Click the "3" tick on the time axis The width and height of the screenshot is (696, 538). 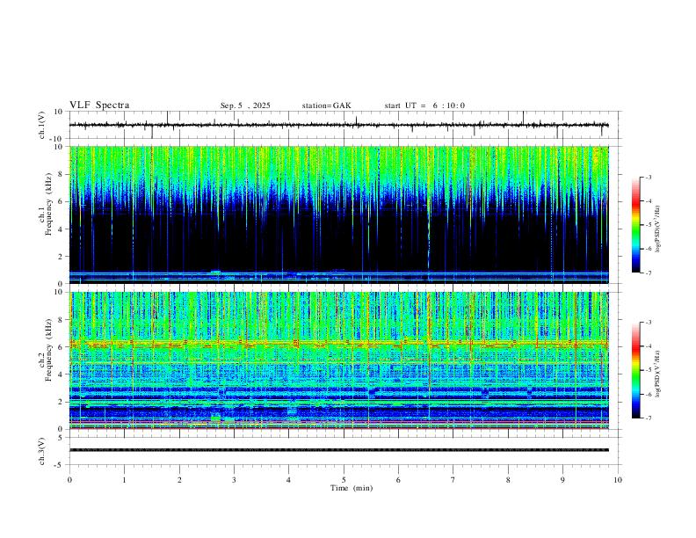point(234,480)
